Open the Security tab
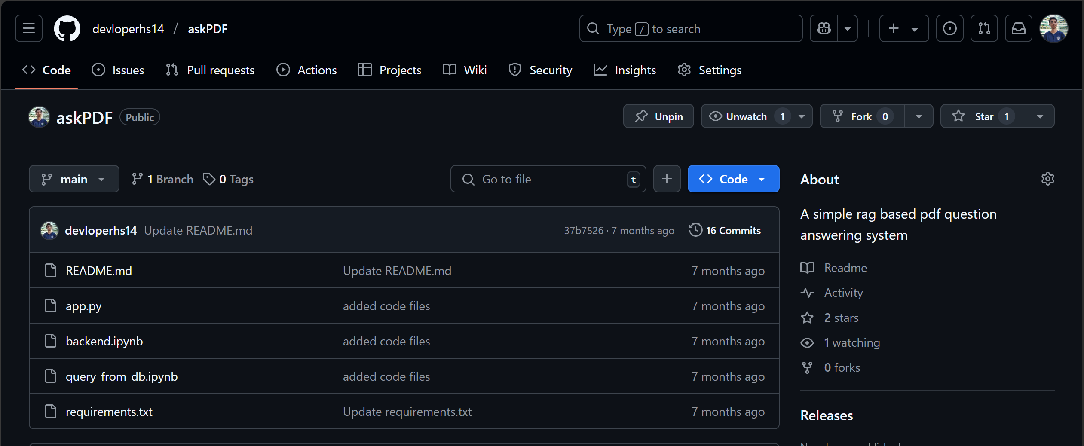Viewport: 1084px width, 446px height. click(x=540, y=70)
